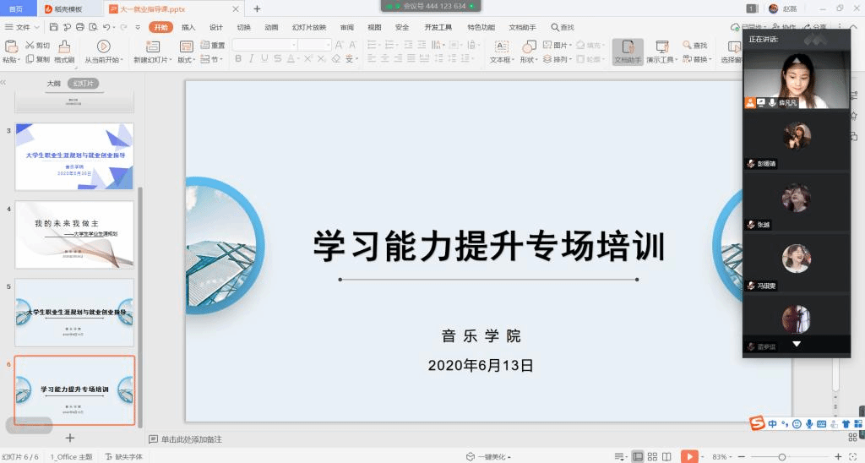The width and height of the screenshot is (865, 463).
Task: Open the 插入 ribbon tab
Action: click(x=188, y=27)
